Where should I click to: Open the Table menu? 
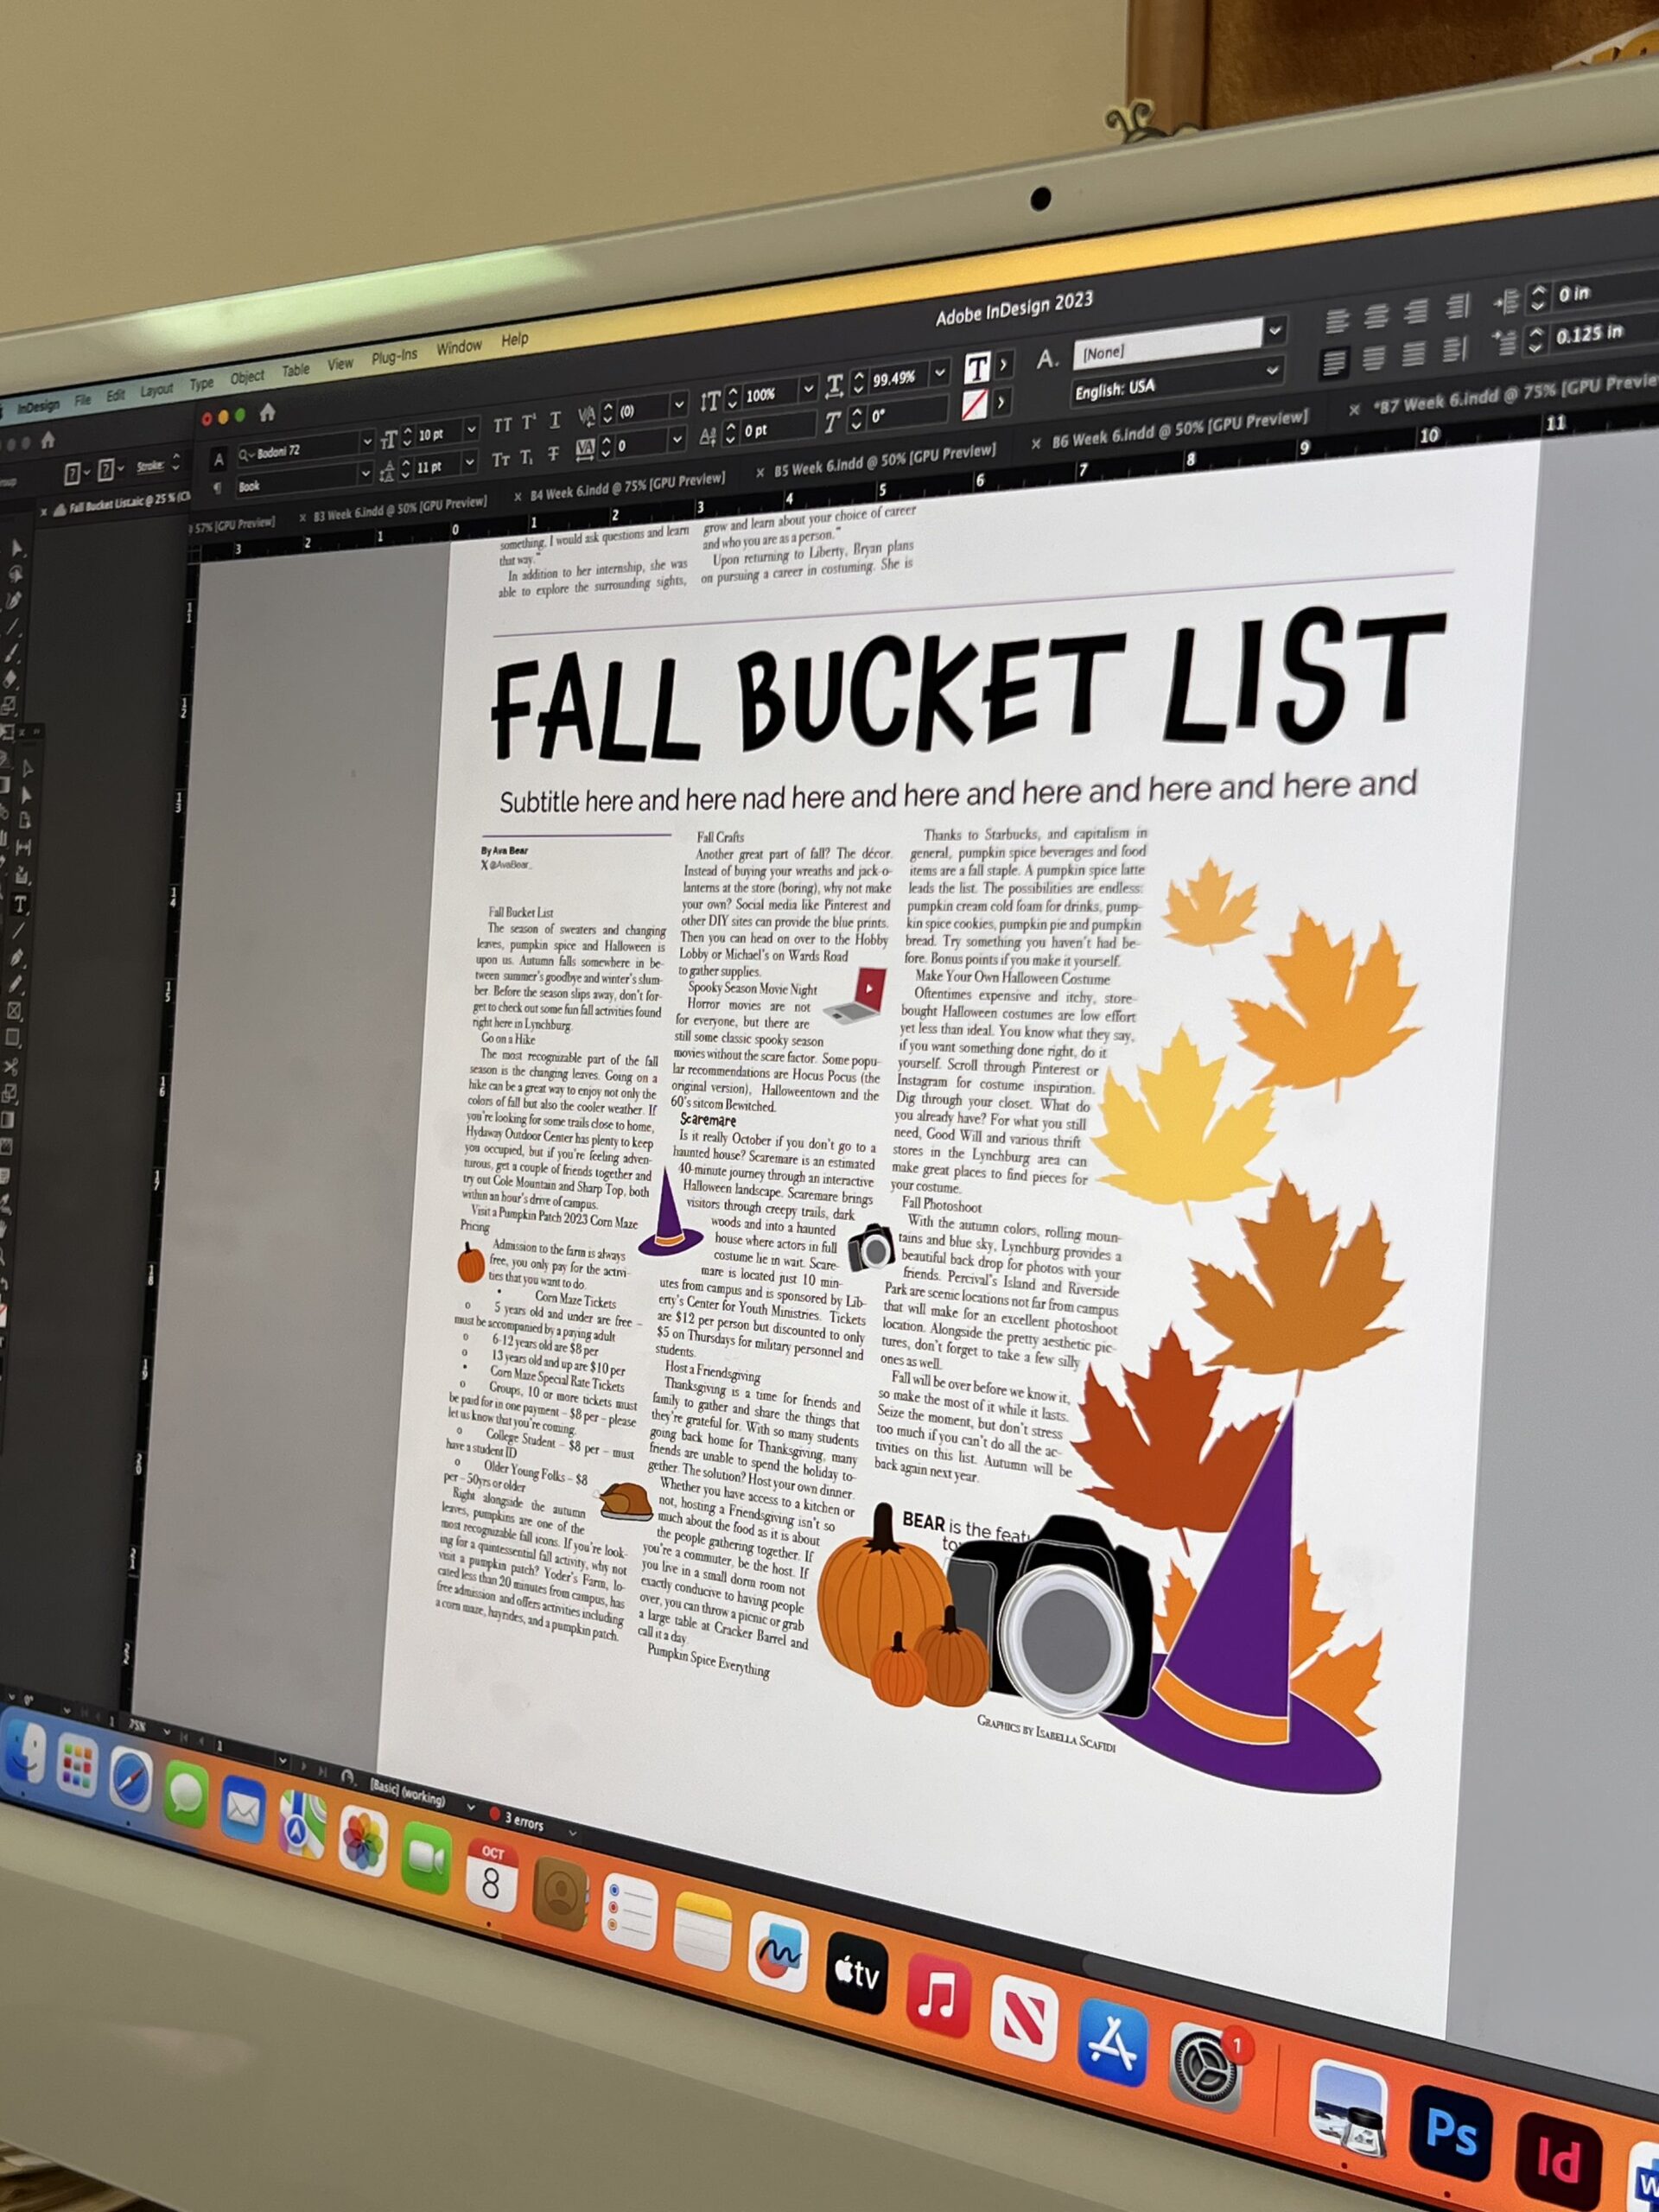[295, 370]
